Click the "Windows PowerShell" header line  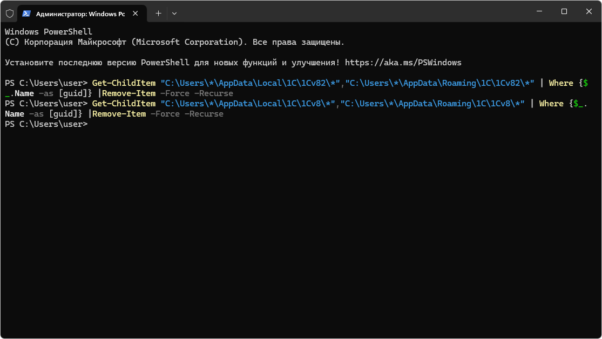point(49,32)
